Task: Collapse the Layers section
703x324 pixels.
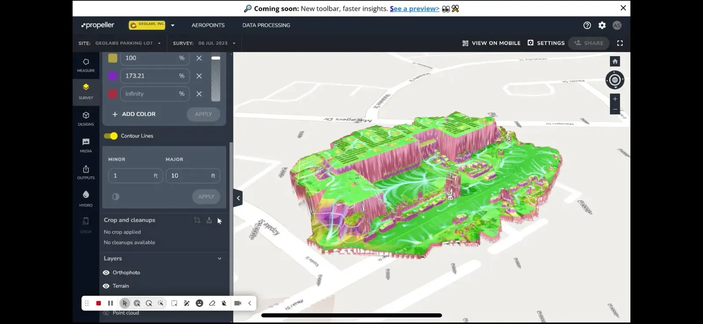Action: pyautogui.click(x=220, y=259)
